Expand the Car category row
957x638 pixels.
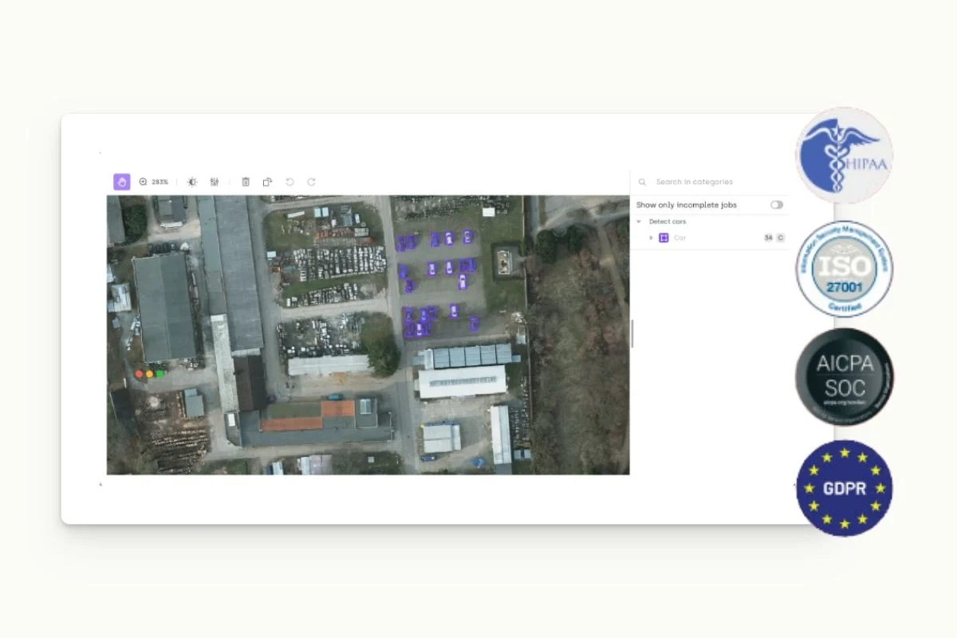(651, 238)
